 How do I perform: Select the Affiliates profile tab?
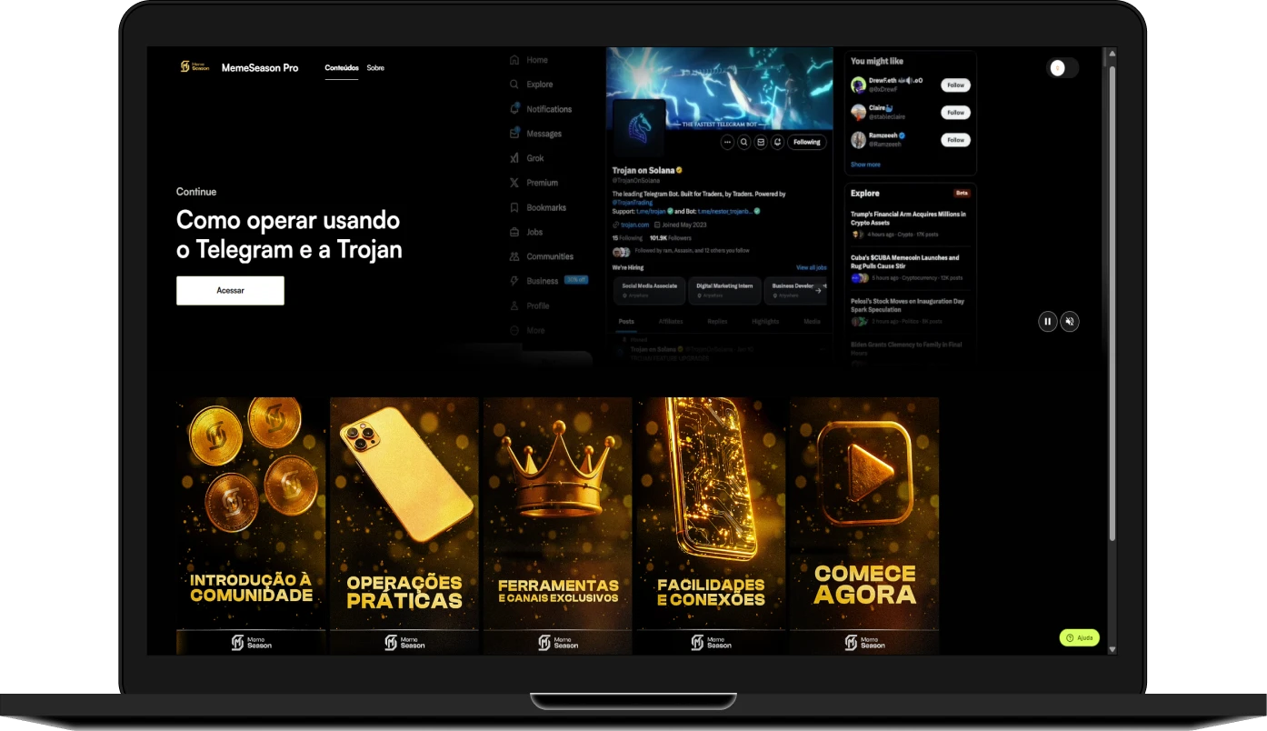[671, 321]
